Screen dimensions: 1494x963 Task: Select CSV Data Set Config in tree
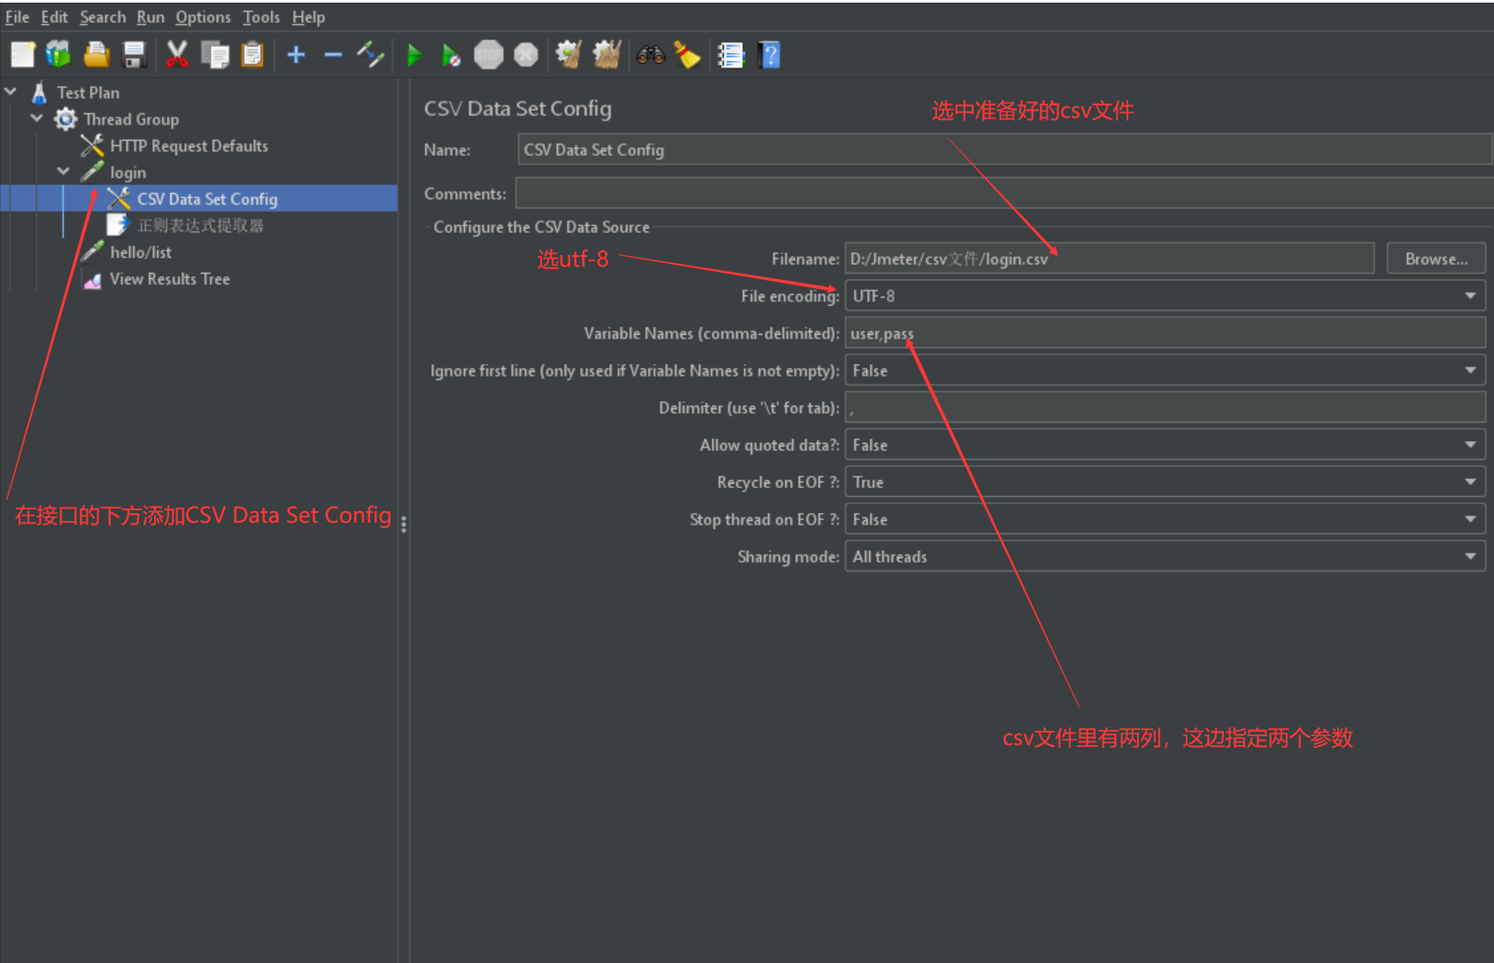point(207,198)
